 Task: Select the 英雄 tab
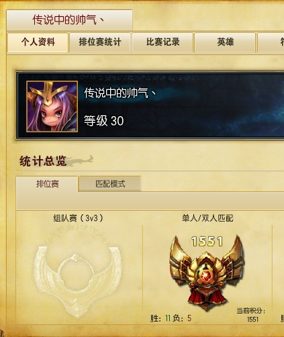pyautogui.click(x=225, y=42)
